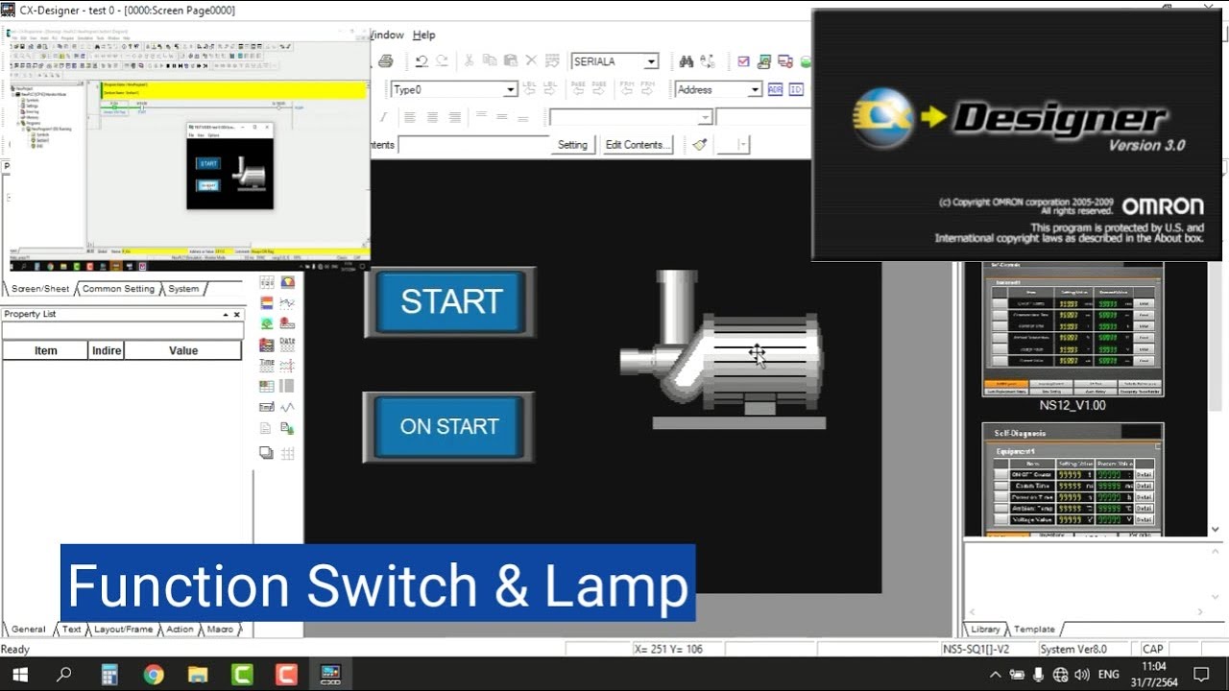Collapse the Property List panel arrow
This screenshot has width=1229, height=691.
tap(226, 314)
